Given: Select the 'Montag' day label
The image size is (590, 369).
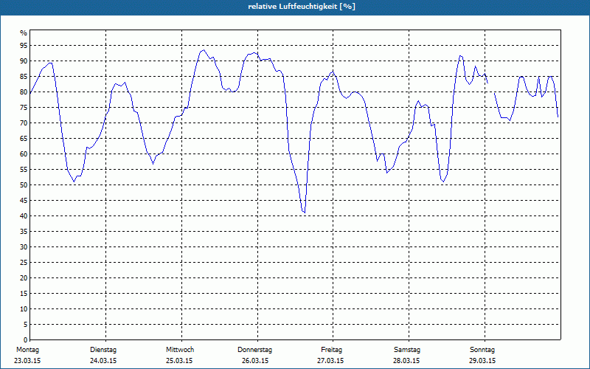Looking at the screenshot, I should pos(27,350).
